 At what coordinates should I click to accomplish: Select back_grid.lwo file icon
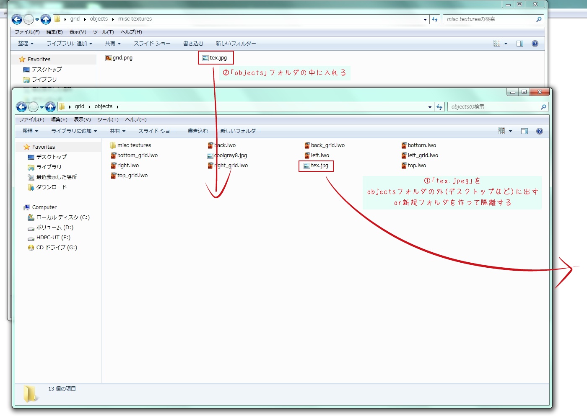pyautogui.click(x=307, y=145)
